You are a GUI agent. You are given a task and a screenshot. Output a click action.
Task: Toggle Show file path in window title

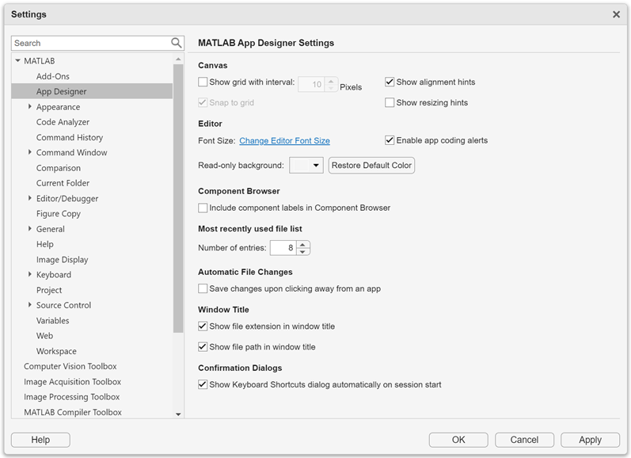pyautogui.click(x=203, y=347)
